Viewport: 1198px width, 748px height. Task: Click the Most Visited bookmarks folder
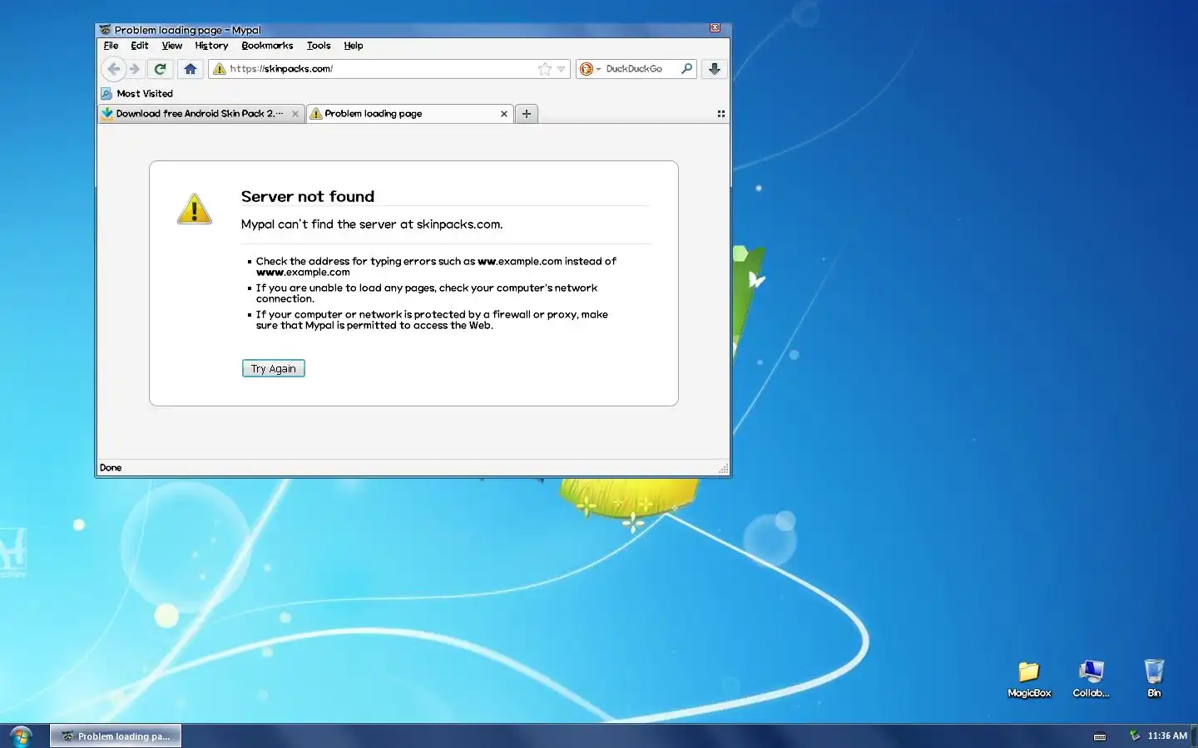pos(137,94)
